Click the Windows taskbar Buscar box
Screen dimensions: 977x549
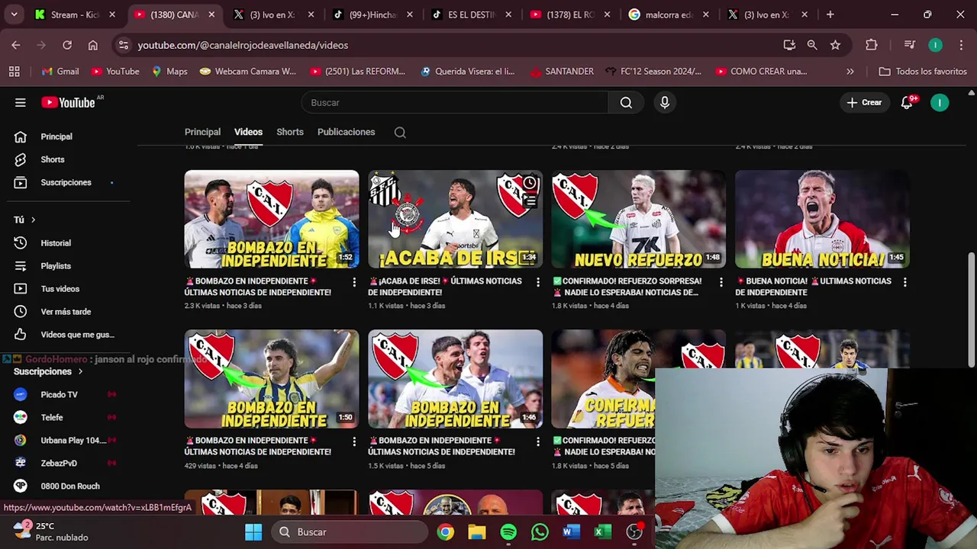point(350,532)
